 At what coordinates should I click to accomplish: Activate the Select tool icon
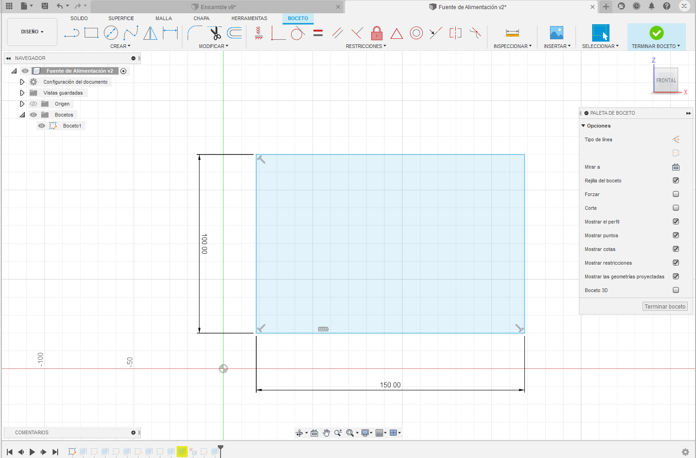coord(600,33)
